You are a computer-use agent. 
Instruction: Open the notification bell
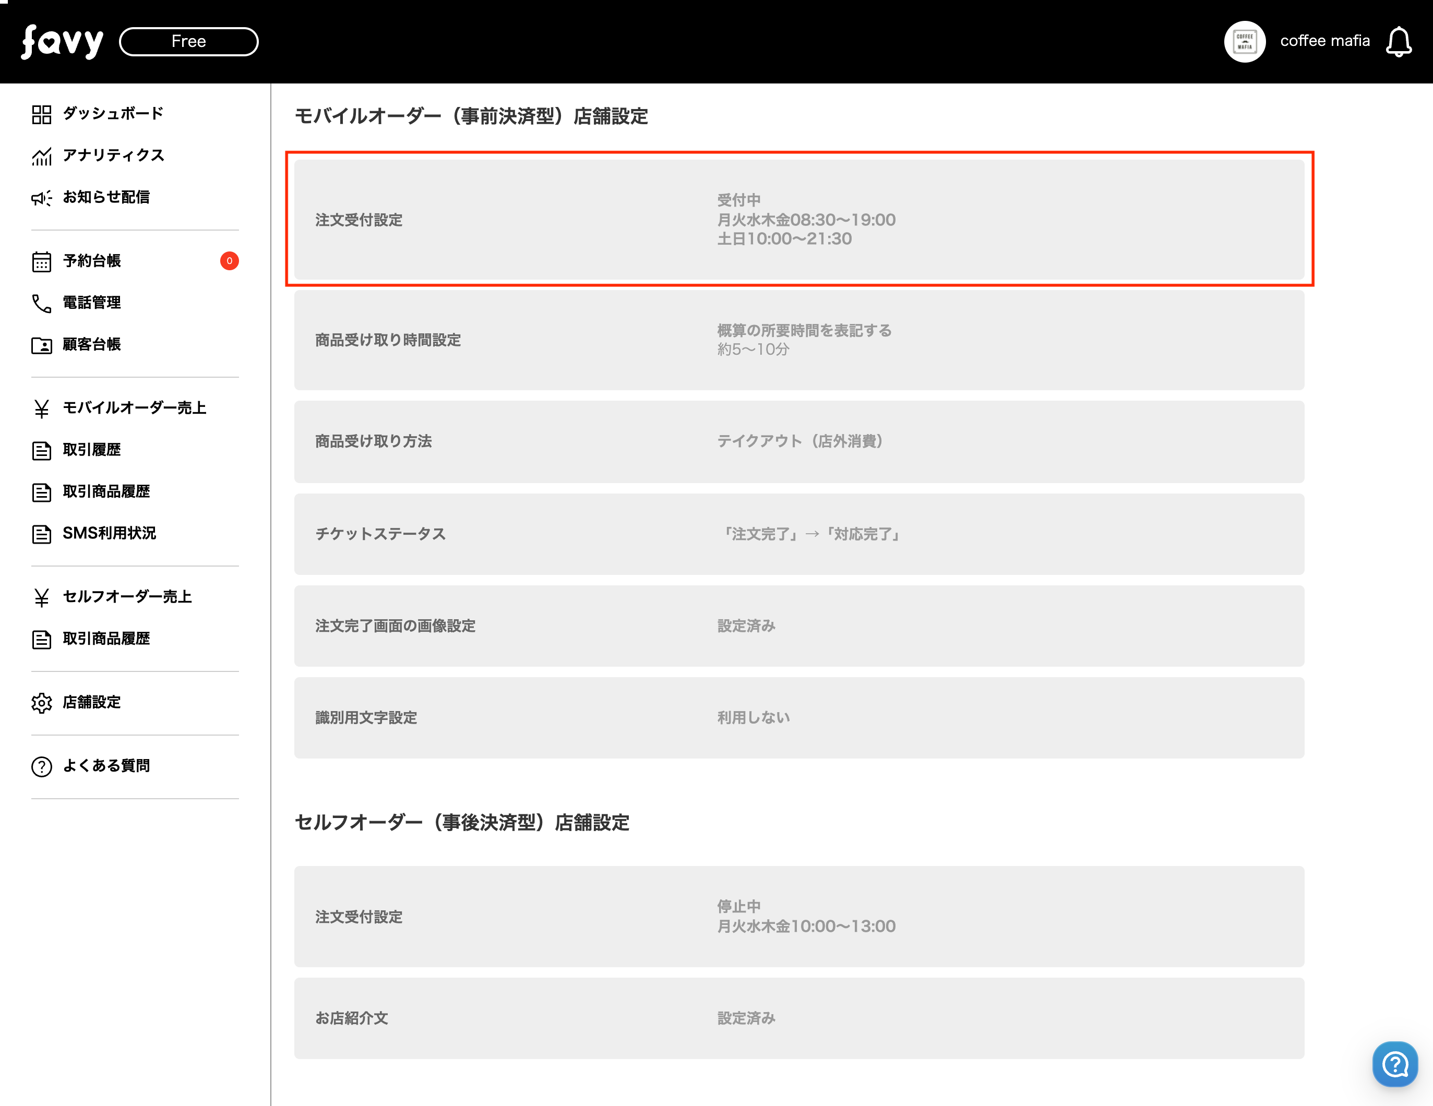click(1398, 41)
